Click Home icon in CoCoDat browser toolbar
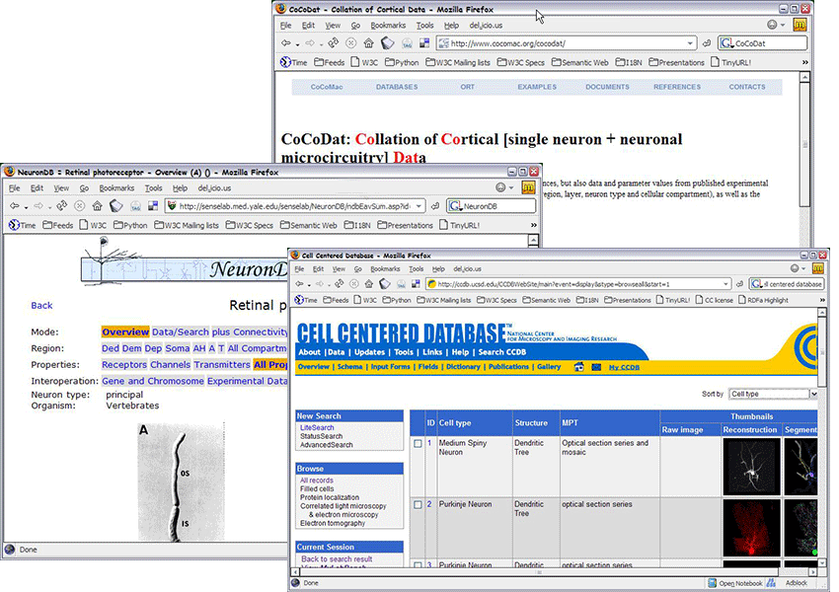Screen dimensions: 839x592 368,43
